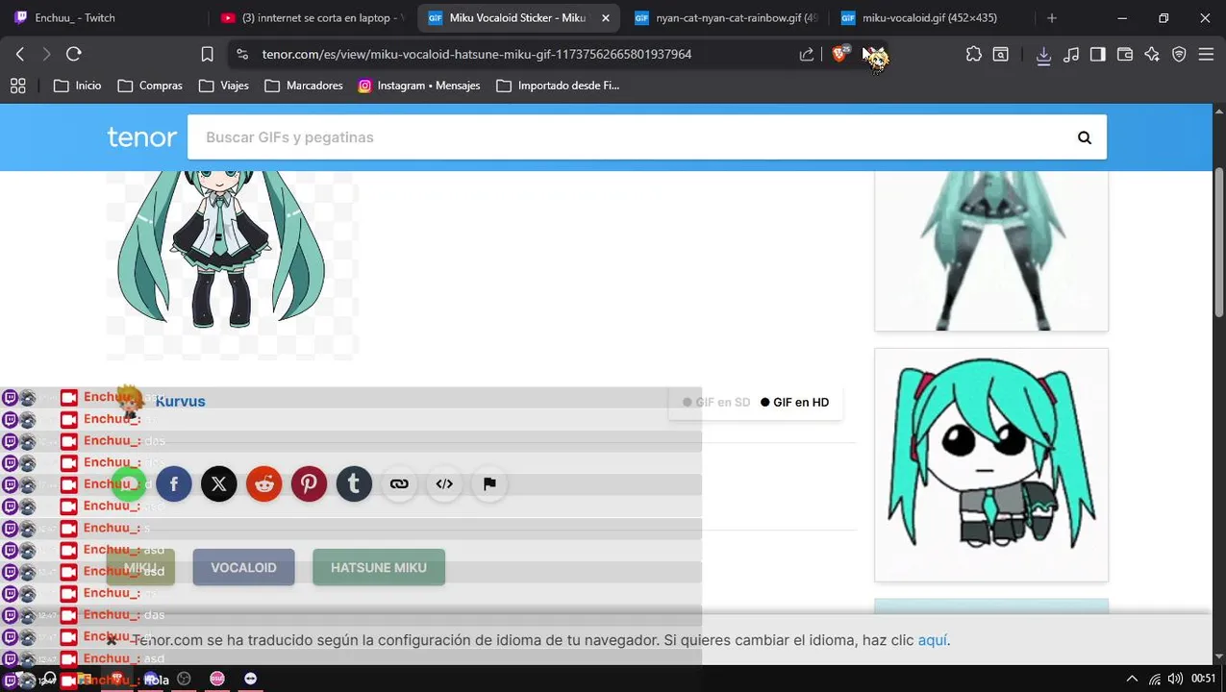This screenshot has height=692, width=1226.
Task: Click share page icon in address bar
Action: click(x=807, y=55)
